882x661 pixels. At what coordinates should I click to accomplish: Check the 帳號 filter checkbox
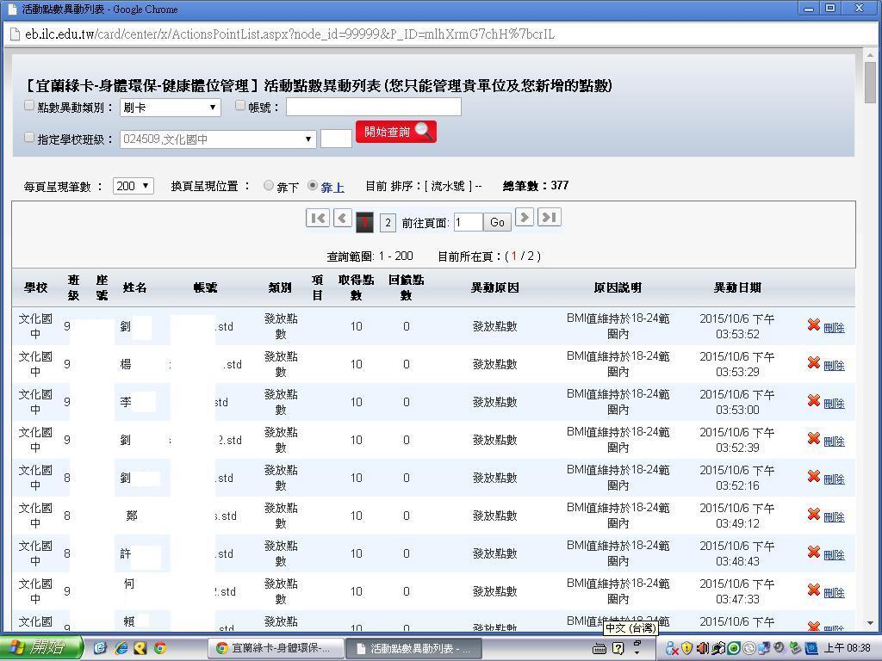(x=240, y=106)
